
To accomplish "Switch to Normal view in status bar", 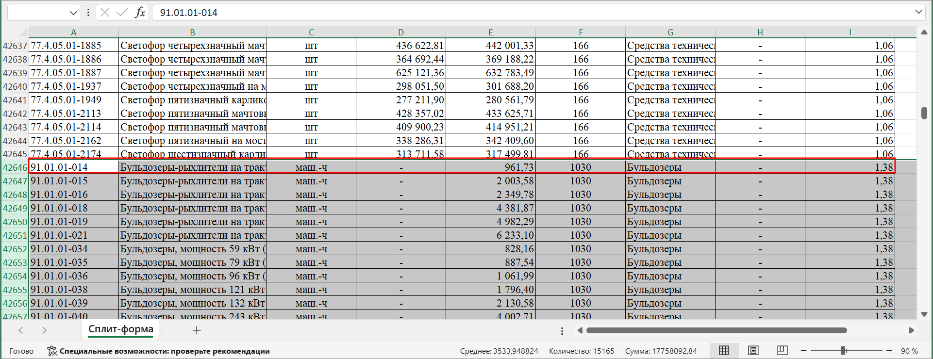I will 724,351.
